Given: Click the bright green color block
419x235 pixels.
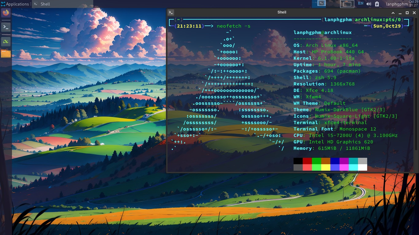Looking at the screenshot, I should [x=317, y=168].
